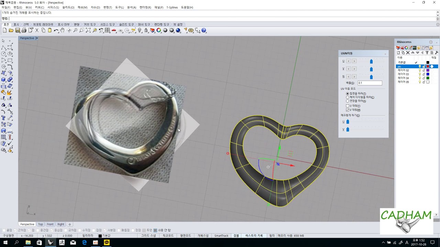
Task: Click the layer filter funnel icon
Action: point(427,53)
